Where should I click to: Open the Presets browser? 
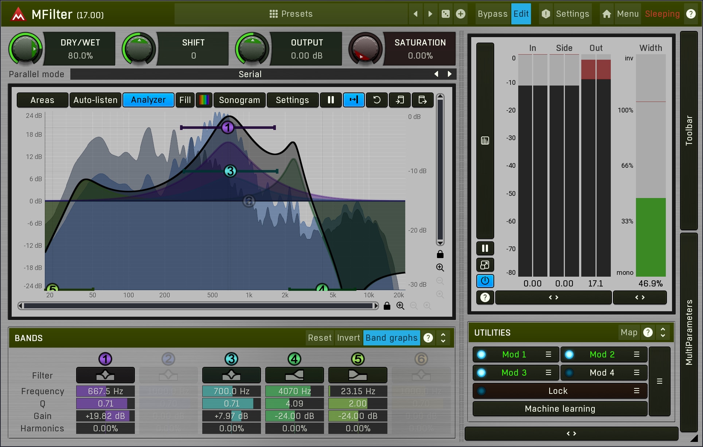tap(291, 14)
